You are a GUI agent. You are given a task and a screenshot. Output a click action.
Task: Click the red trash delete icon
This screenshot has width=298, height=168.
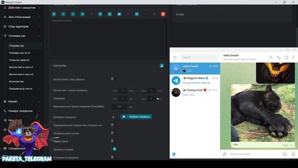163,14
